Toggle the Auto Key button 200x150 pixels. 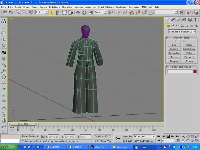pos(127,136)
